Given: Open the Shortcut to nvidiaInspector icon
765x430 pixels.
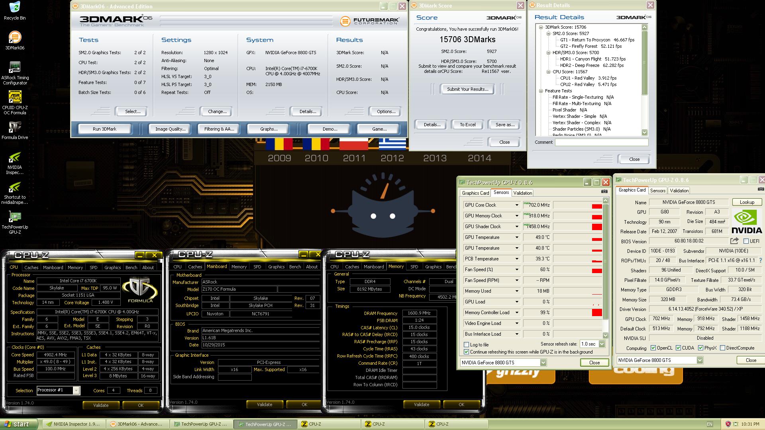Looking at the screenshot, I should pos(15,193).
